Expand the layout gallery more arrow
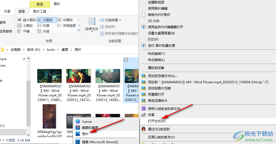The image size is (276, 144). click(79, 31)
